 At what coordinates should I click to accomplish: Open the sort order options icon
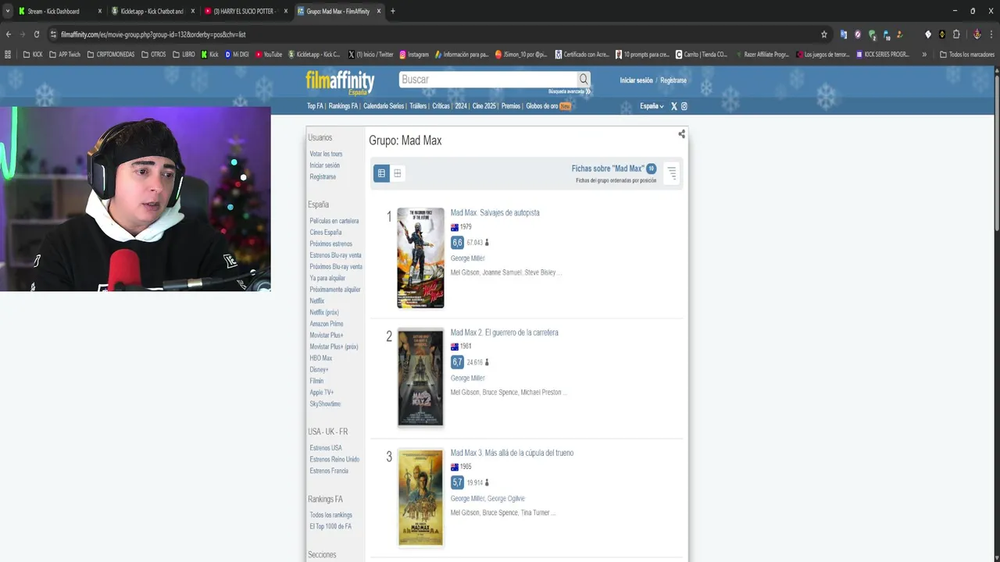[671, 173]
